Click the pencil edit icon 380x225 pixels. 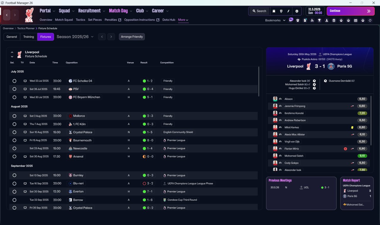click(288, 11)
